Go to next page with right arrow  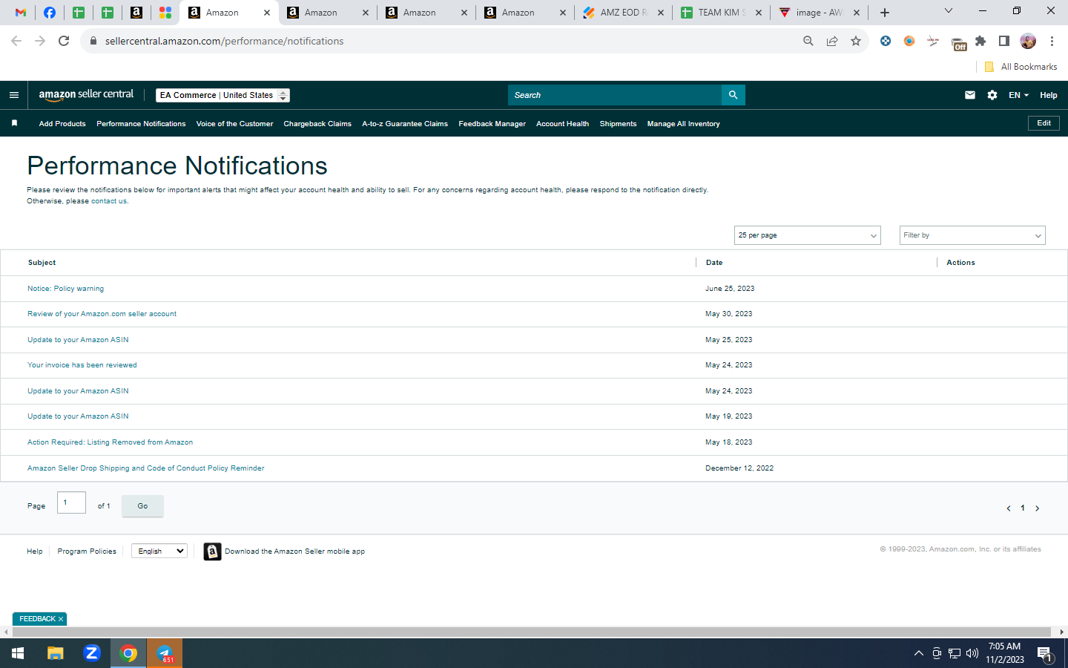(1037, 508)
